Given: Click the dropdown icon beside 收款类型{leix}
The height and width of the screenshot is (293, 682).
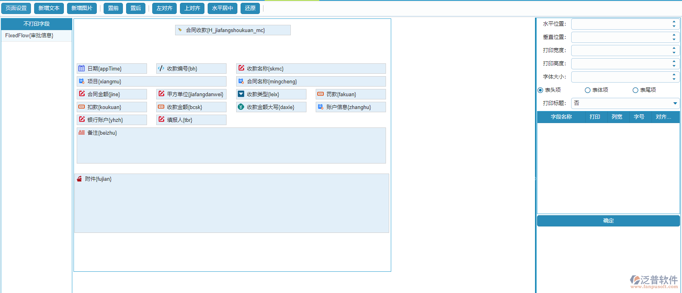Looking at the screenshot, I should [241, 94].
